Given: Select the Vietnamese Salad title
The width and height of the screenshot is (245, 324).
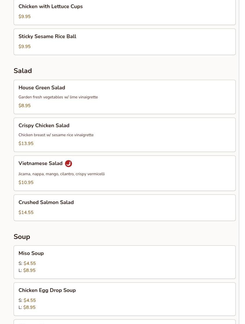Looking at the screenshot, I should (x=40, y=163).
